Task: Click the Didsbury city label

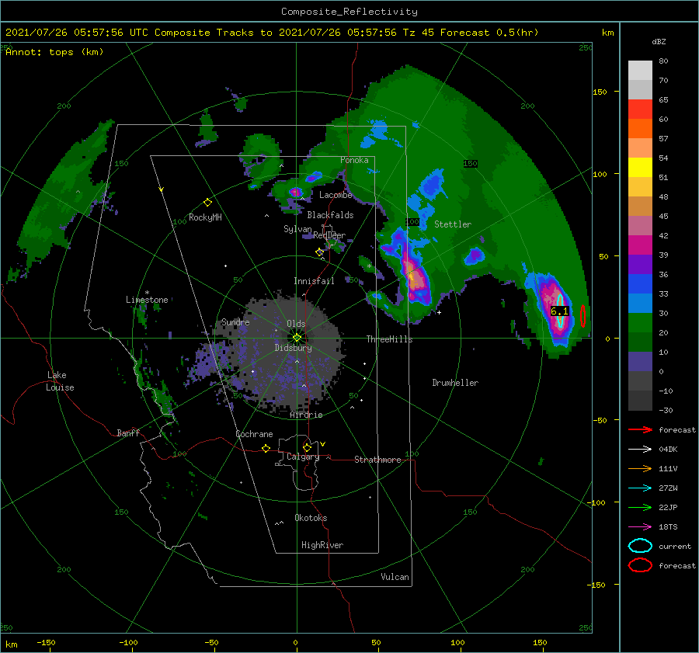Action: coord(293,348)
